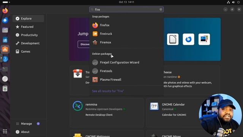Choose the Firemox search result
This screenshot has width=243, height=137.
(126, 42)
